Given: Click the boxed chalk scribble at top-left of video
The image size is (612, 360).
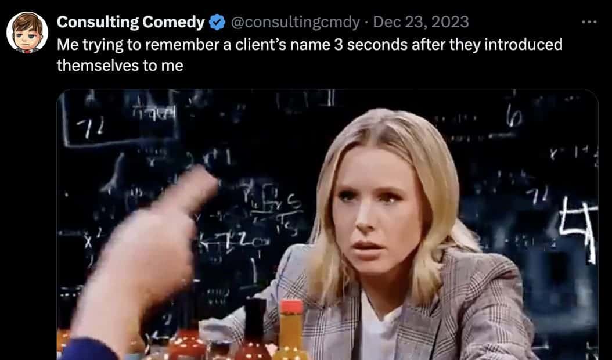Looking at the screenshot, I should (x=120, y=118).
